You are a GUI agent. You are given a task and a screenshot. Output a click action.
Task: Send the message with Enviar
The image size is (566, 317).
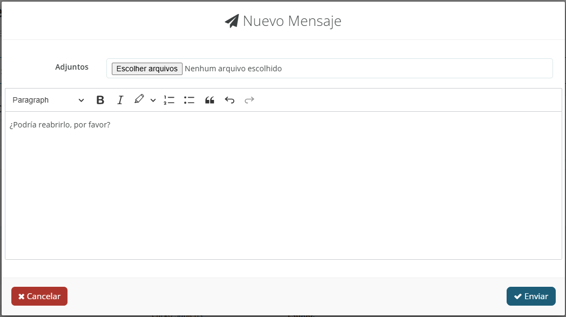point(531,296)
